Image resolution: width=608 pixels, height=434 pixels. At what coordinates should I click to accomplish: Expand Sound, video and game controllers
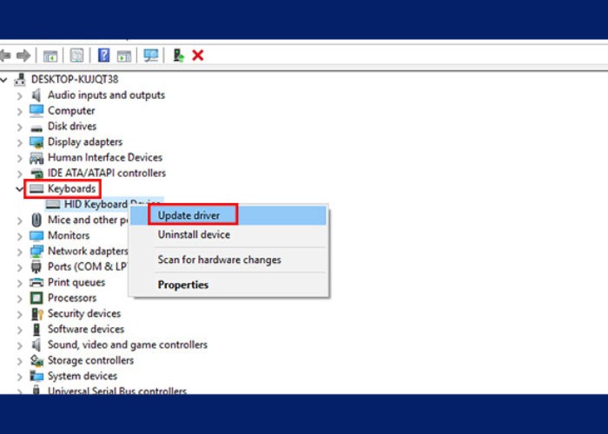tap(19, 345)
